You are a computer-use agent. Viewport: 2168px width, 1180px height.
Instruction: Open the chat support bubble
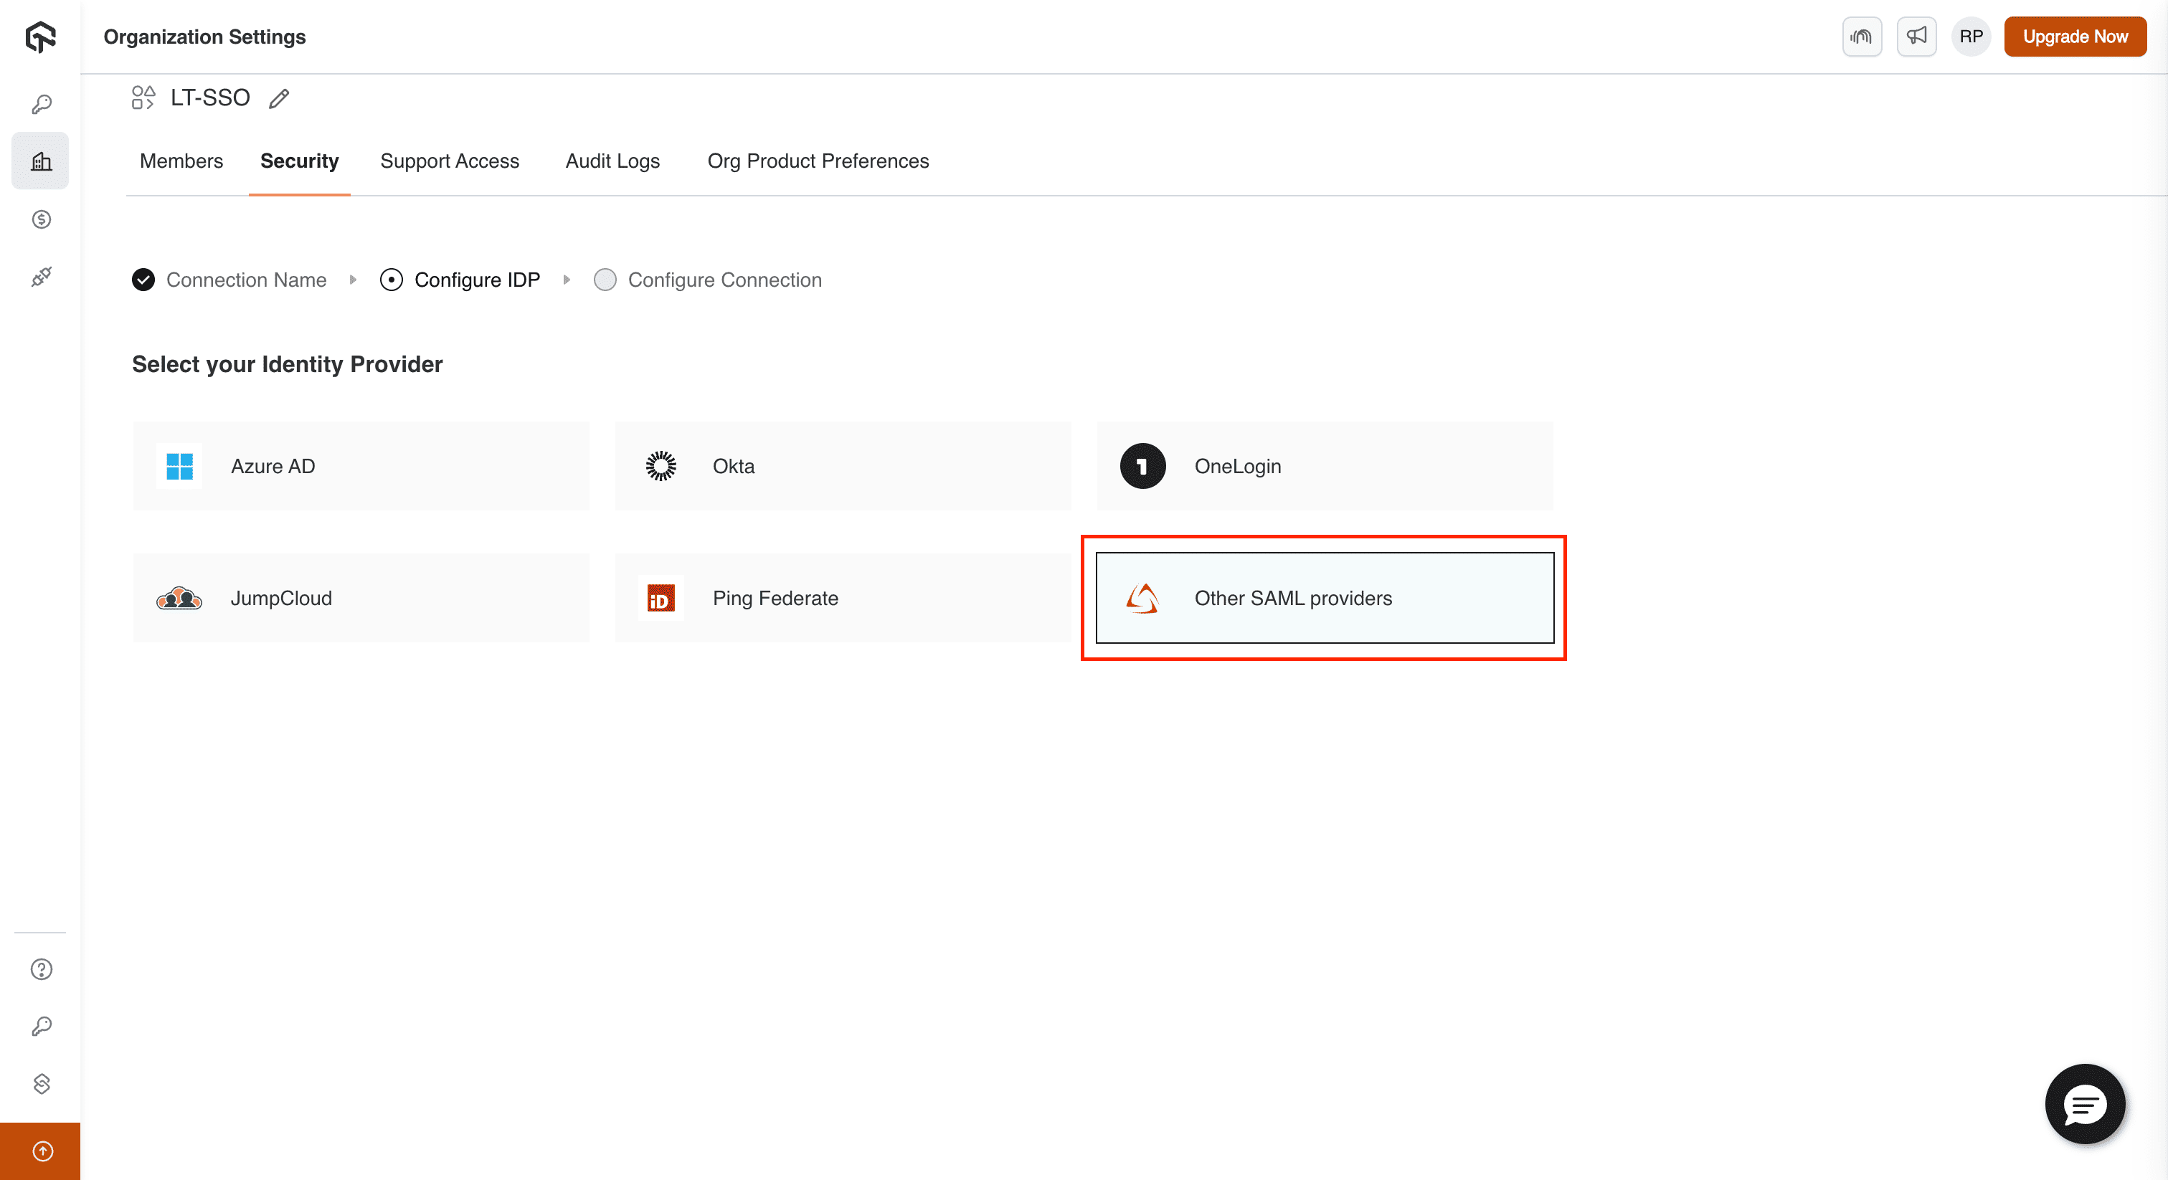click(2085, 1104)
